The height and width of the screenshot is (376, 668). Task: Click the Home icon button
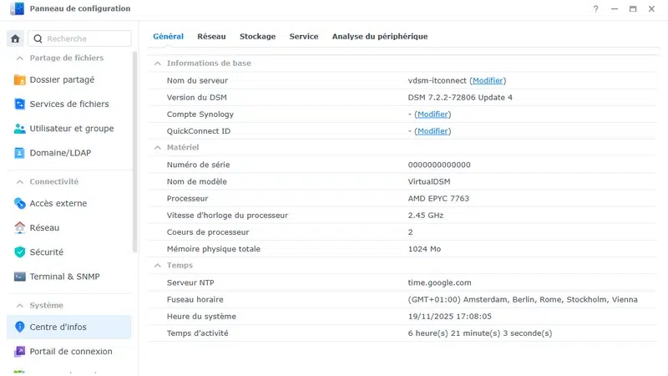tap(15, 38)
